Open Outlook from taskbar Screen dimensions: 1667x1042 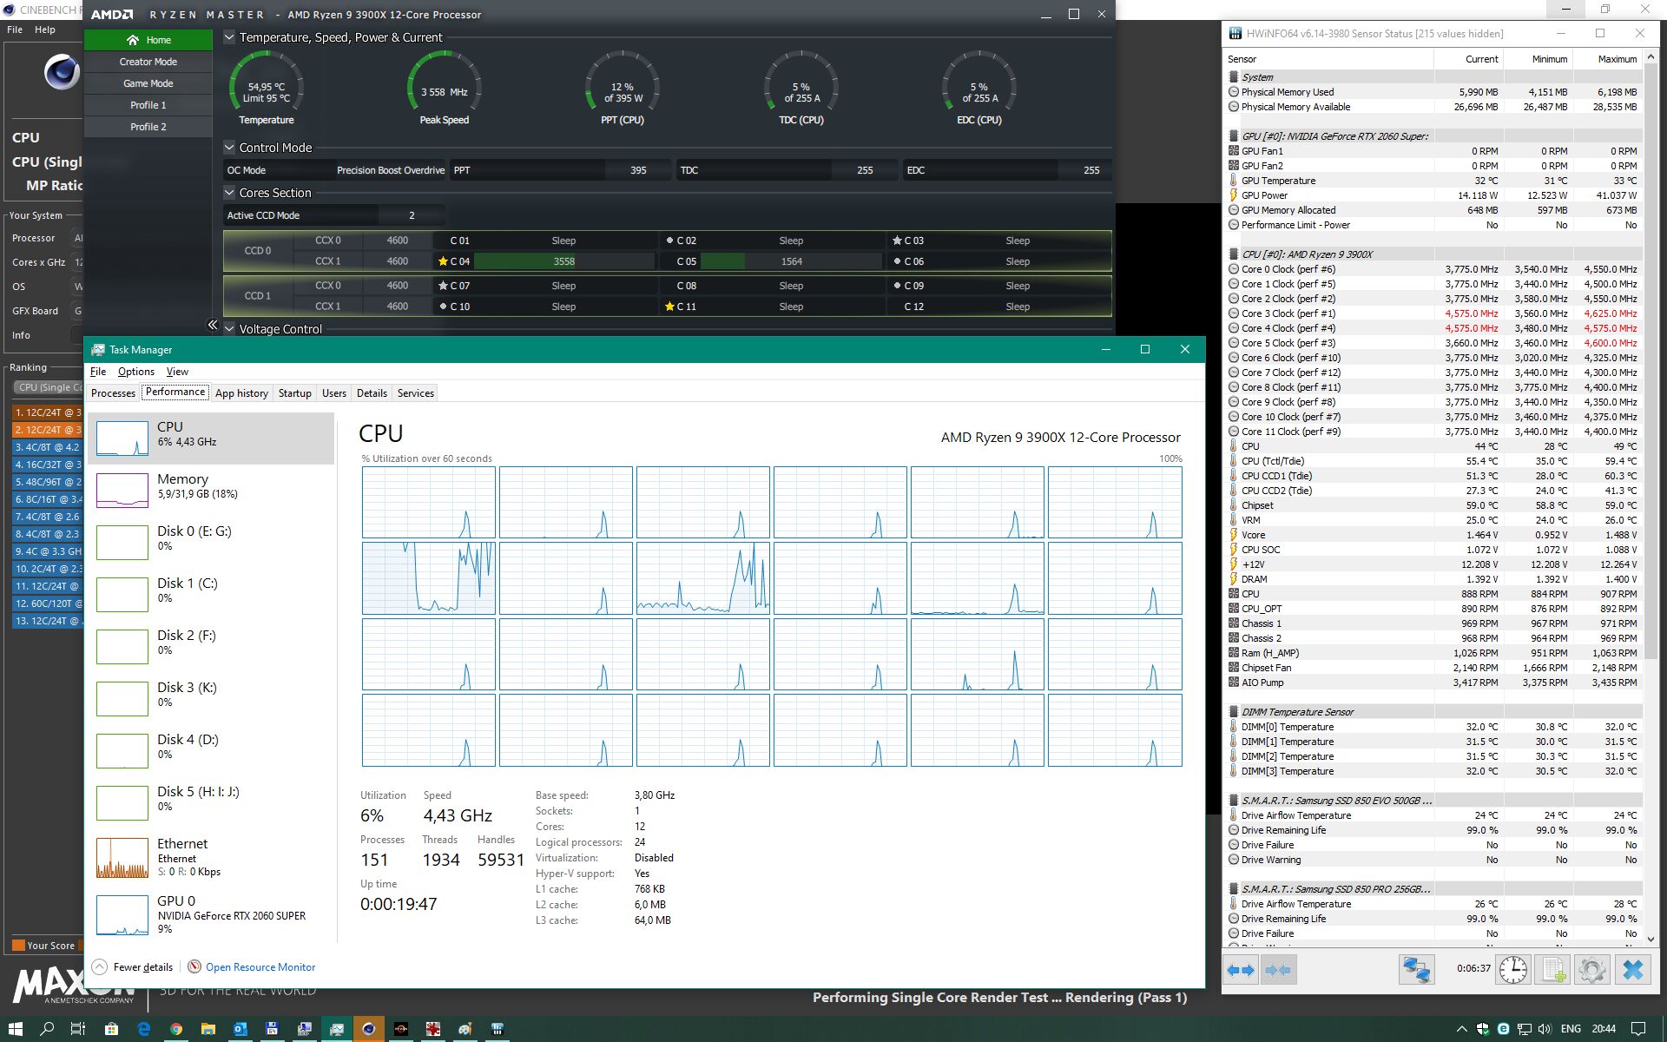pyautogui.click(x=240, y=1029)
